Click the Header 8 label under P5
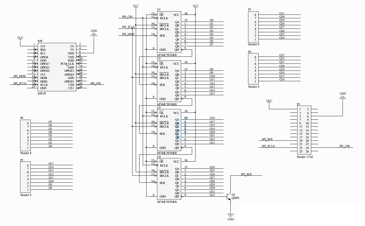Viewport: 365px width, 226px height. pos(26,195)
